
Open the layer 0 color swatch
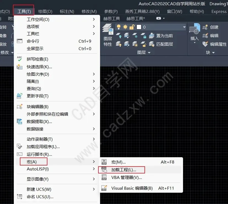[139, 27]
